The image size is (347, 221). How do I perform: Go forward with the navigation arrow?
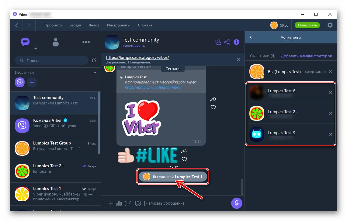pyautogui.click(x=29, y=25)
